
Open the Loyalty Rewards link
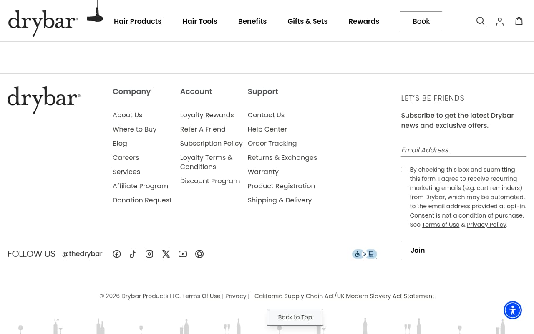tap(207, 115)
